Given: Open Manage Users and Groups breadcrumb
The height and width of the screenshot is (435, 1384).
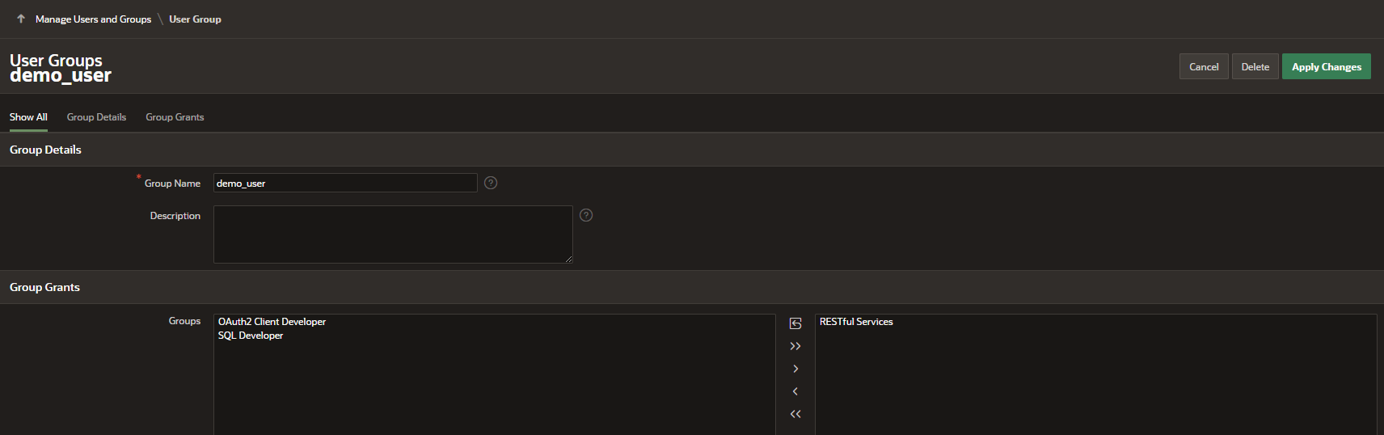Looking at the screenshot, I should point(93,19).
